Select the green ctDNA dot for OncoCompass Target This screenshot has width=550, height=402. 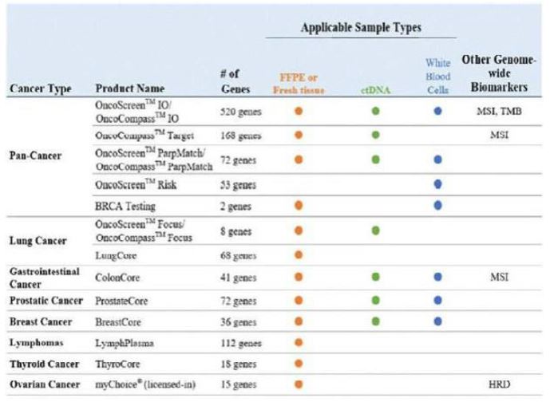(x=375, y=135)
